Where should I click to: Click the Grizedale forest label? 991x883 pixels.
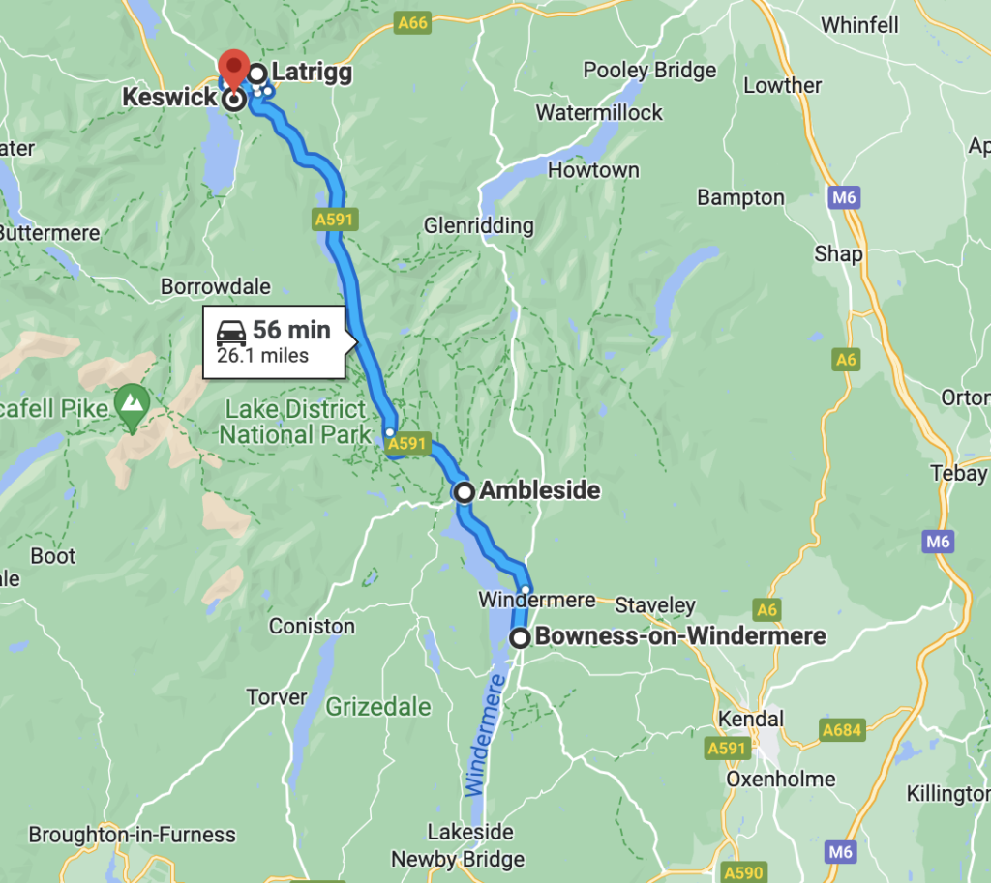pos(378,707)
